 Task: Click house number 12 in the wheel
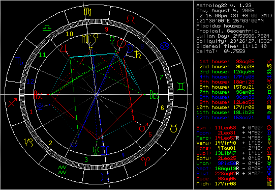click(x=30, y=82)
